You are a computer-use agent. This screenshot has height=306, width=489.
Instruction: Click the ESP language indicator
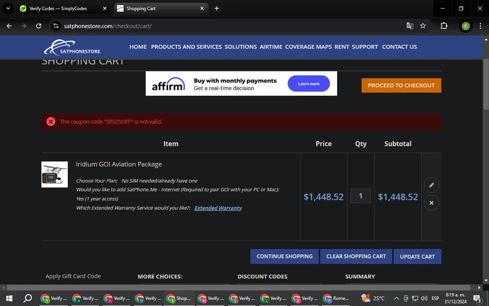[x=435, y=298]
